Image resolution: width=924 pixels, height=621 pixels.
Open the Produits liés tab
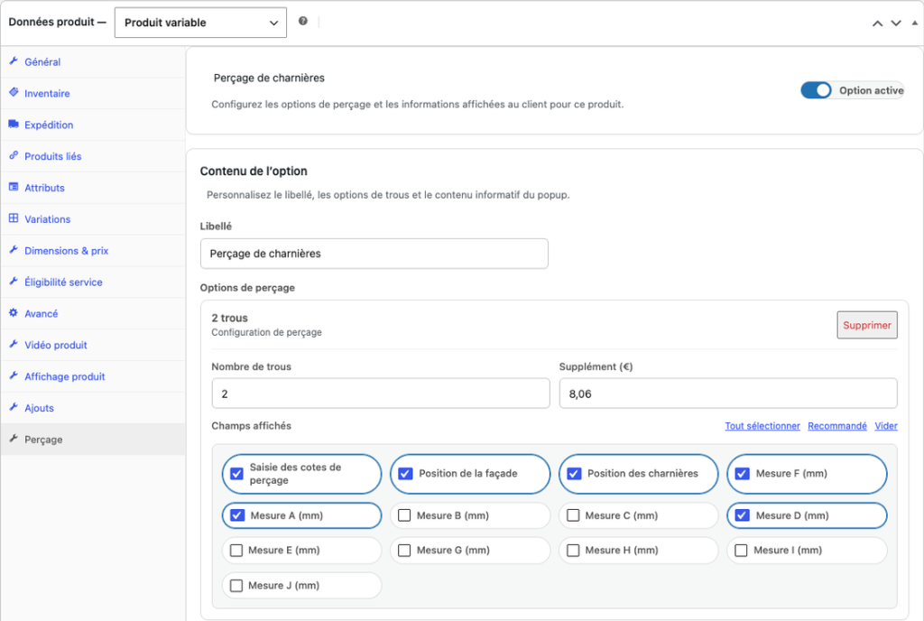(93, 156)
